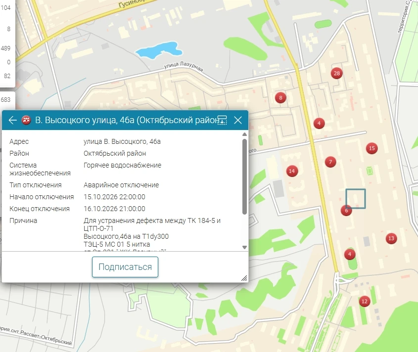418x352 pixels.
Task: Click the Тип отключения label
Action: pyautogui.click(x=36, y=185)
